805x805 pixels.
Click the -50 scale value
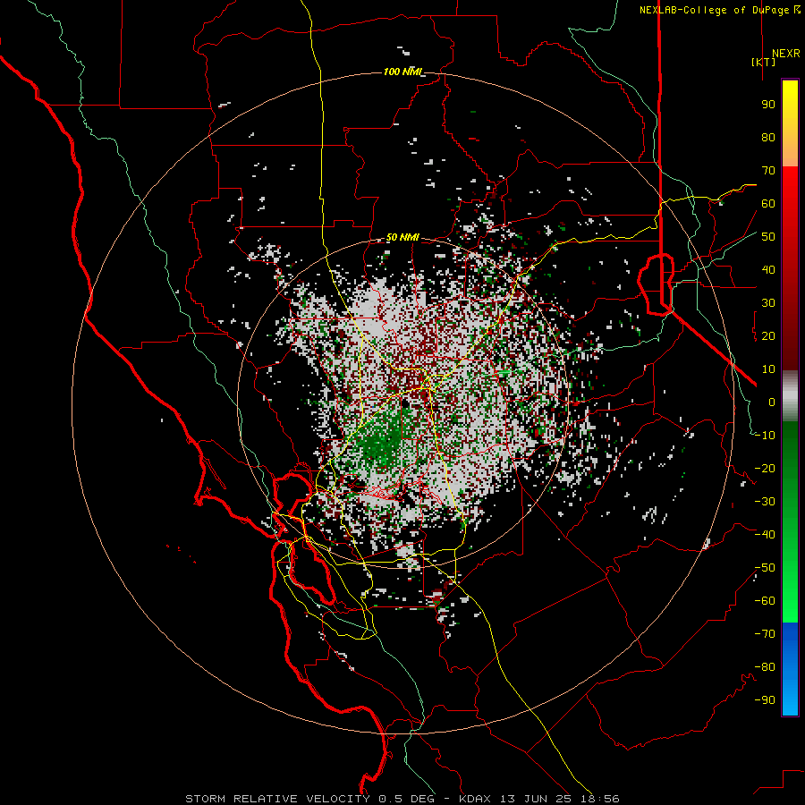point(765,568)
